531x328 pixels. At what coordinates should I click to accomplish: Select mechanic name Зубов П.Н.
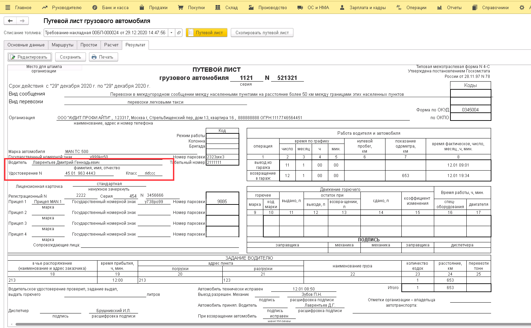click(x=312, y=294)
